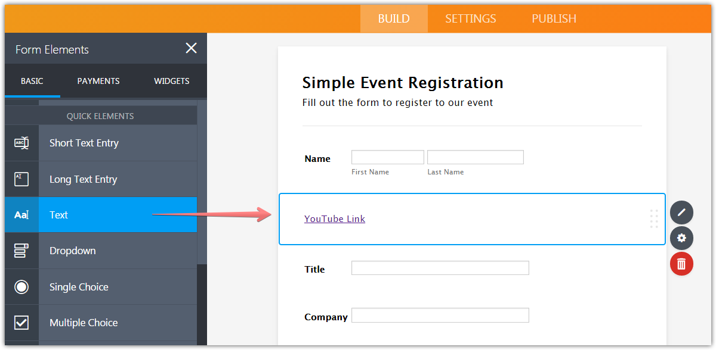The width and height of the screenshot is (716, 350).
Task: Open the pencil edit icon for YouTube Link
Action: click(x=681, y=212)
